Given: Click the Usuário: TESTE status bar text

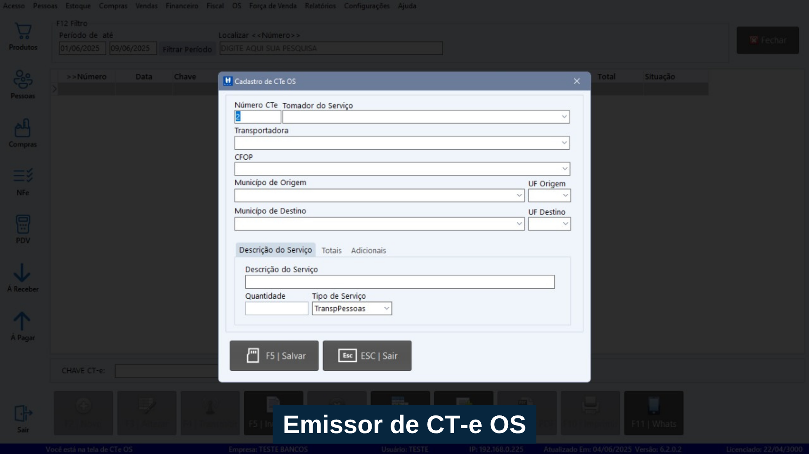Looking at the screenshot, I should 404,450.
